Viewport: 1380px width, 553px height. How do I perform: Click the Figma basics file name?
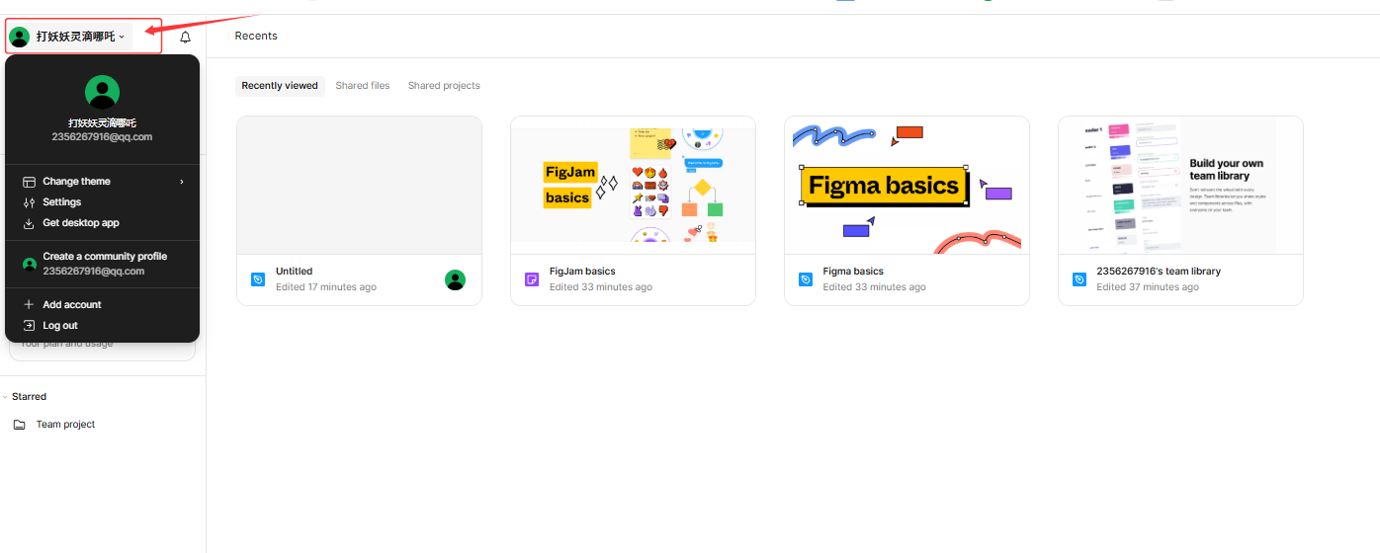click(x=853, y=272)
